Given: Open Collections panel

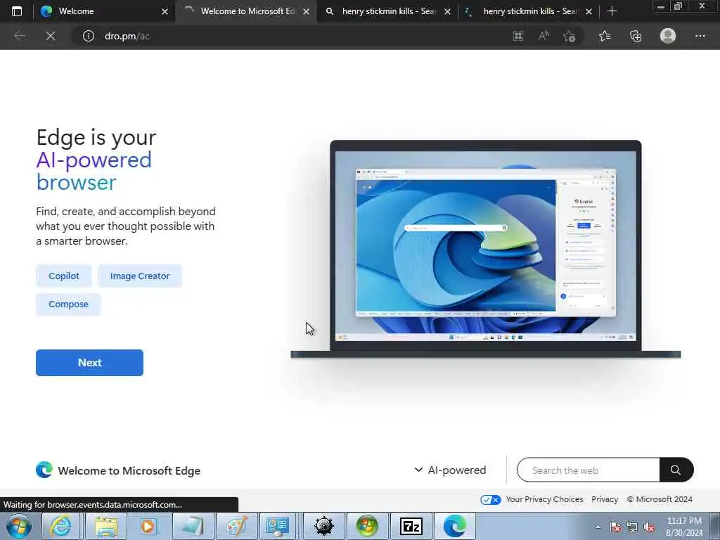Looking at the screenshot, I should [x=636, y=36].
